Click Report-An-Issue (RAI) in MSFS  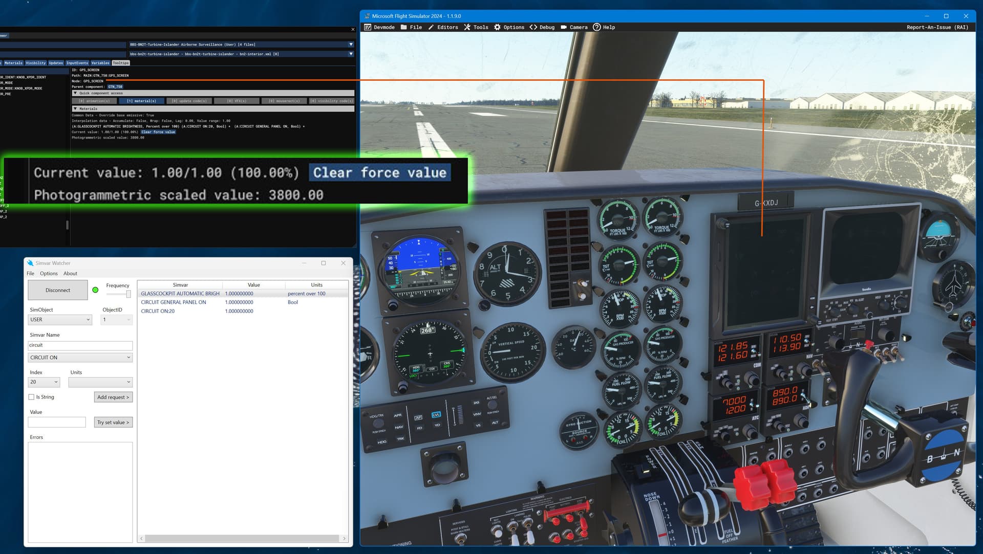click(937, 27)
